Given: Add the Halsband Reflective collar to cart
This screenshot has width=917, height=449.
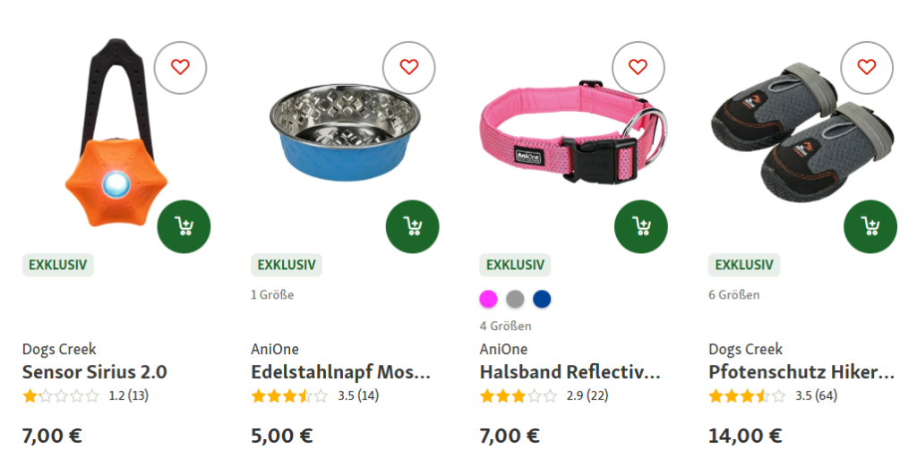Looking at the screenshot, I should pos(641,226).
